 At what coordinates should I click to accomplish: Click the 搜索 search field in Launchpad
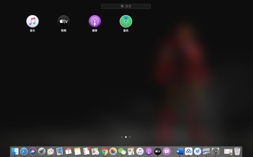(x=126, y=6)
